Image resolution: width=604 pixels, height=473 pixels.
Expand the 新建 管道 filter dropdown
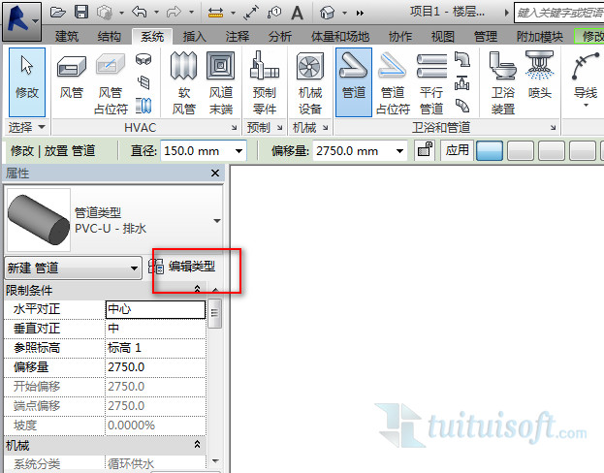135,268
